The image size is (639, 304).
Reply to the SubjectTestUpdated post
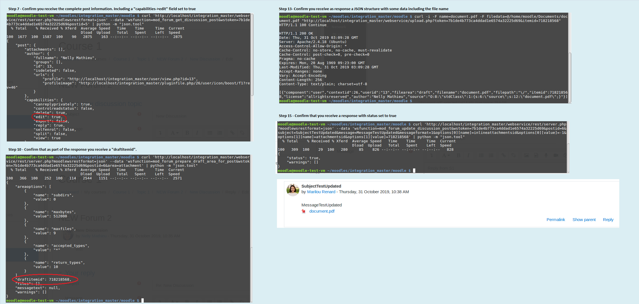pos(608,220)
